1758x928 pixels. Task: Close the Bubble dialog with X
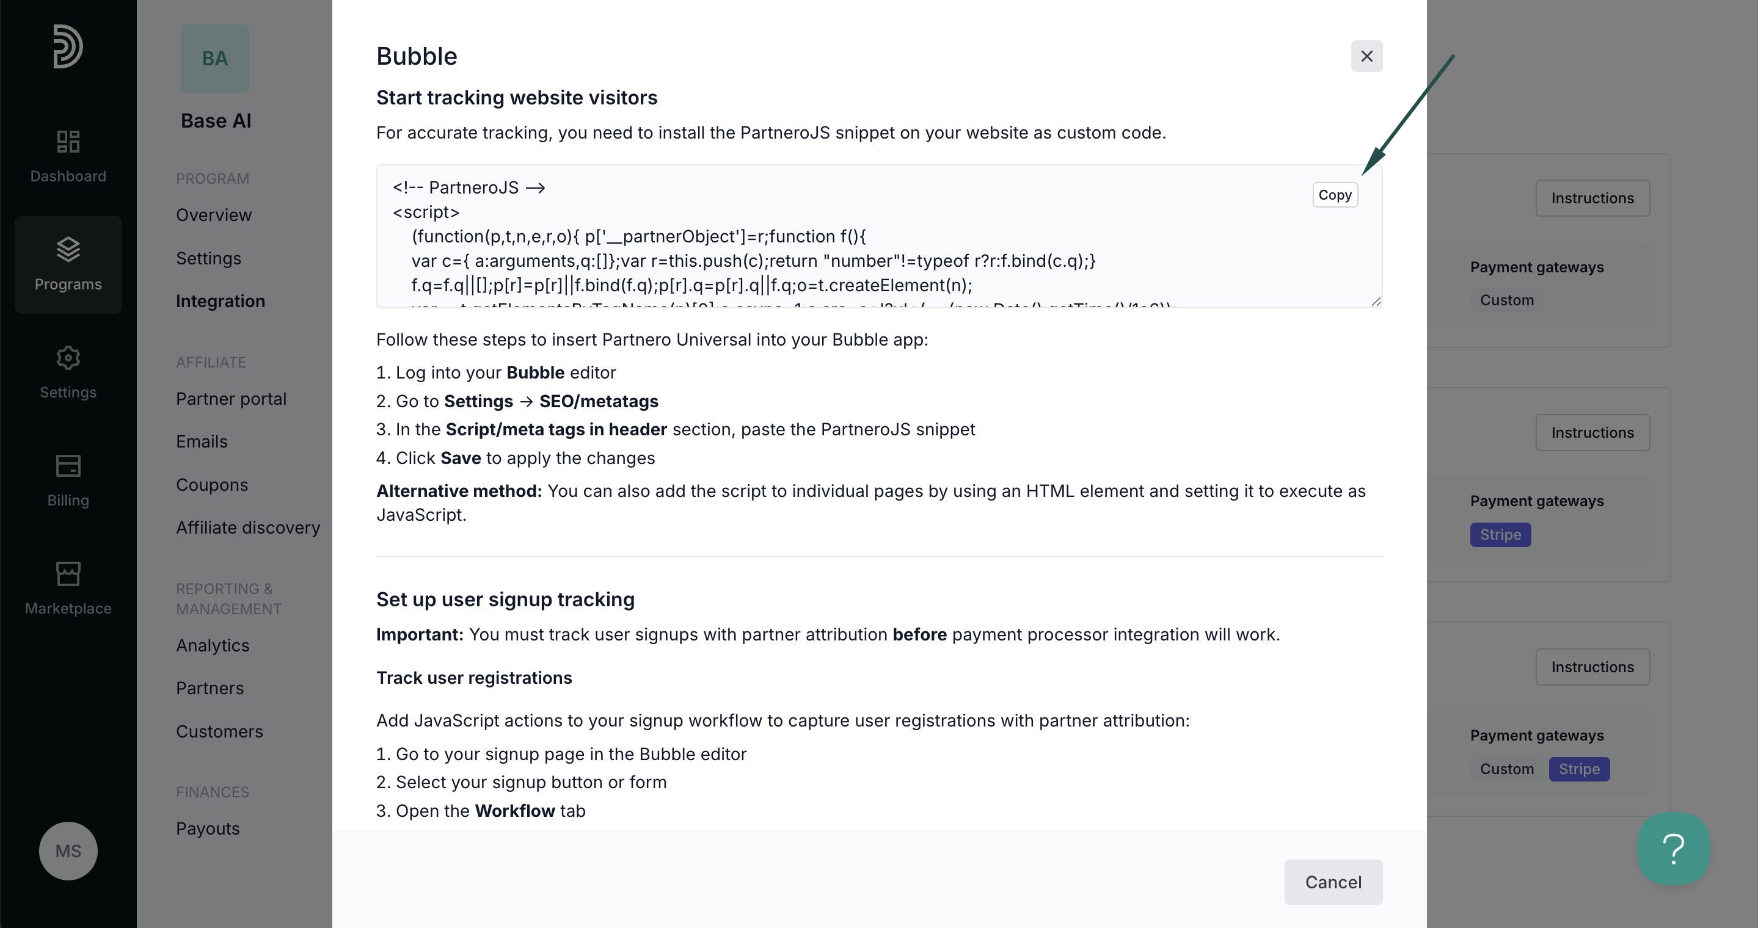1366,56
